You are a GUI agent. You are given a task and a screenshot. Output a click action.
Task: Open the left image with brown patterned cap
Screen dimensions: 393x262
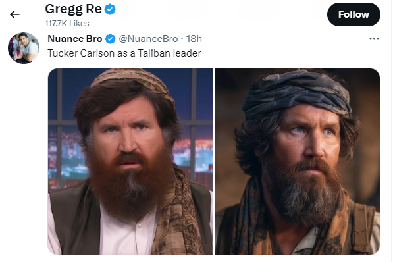(x=130, y=161)
